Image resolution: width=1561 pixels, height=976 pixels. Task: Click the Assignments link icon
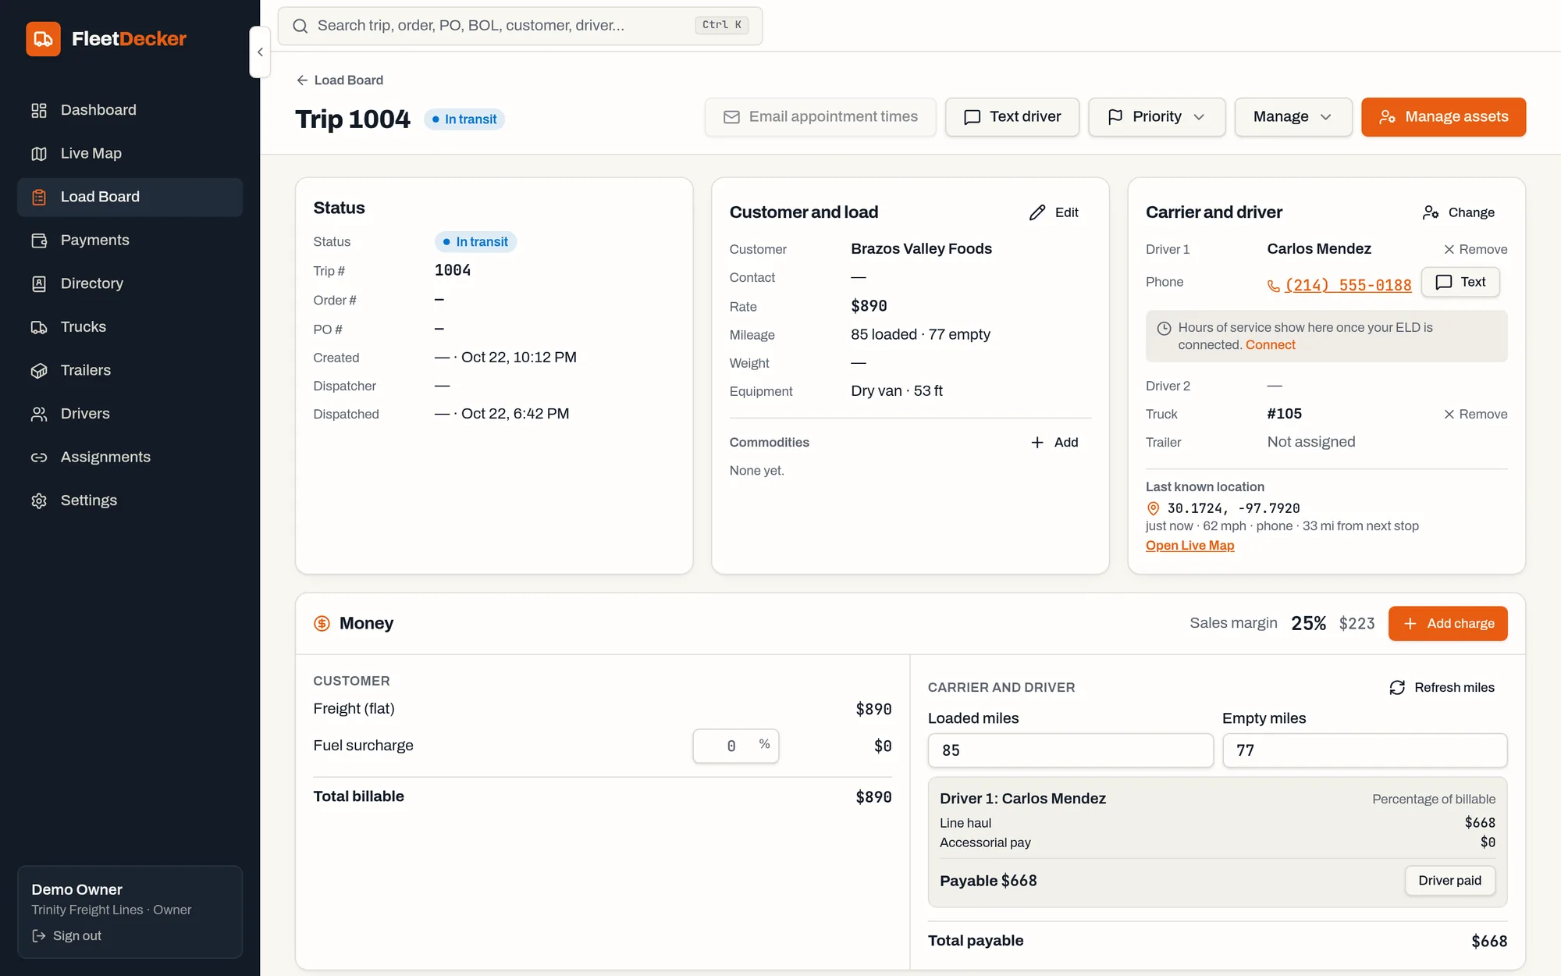(39, 458)
